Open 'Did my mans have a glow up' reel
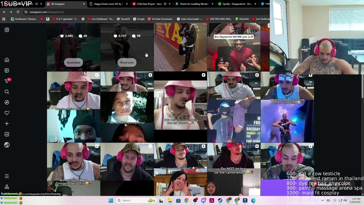The height and width of the screenshot is (205, 364). click(127, 107)
